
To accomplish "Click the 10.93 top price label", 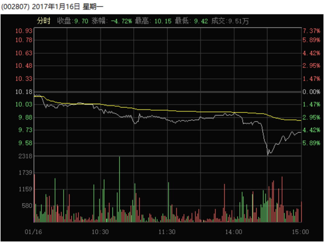I will pyautogui.click(x=24, y=31).
